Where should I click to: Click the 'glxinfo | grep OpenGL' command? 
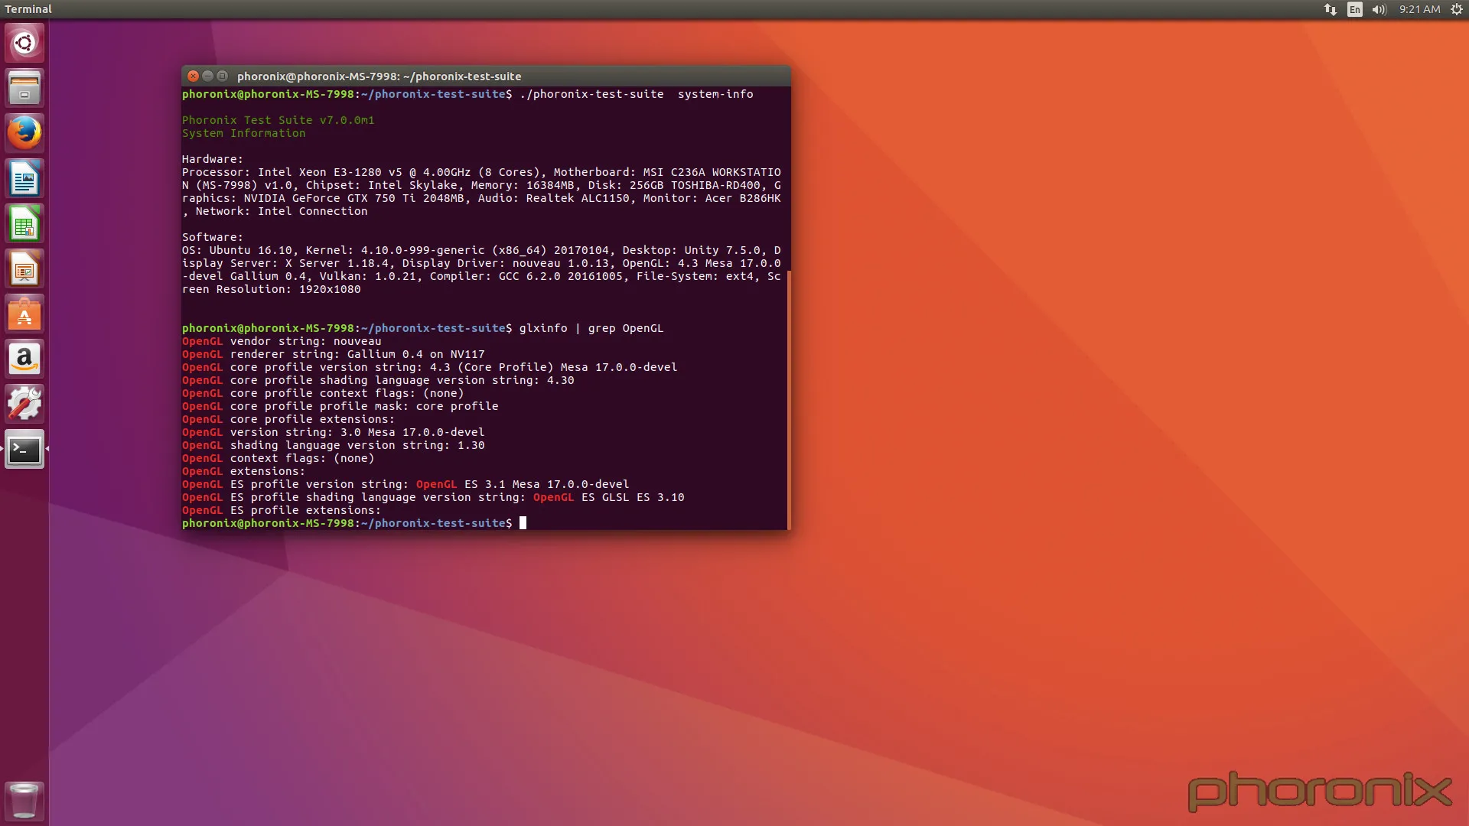tap(591, 328)
